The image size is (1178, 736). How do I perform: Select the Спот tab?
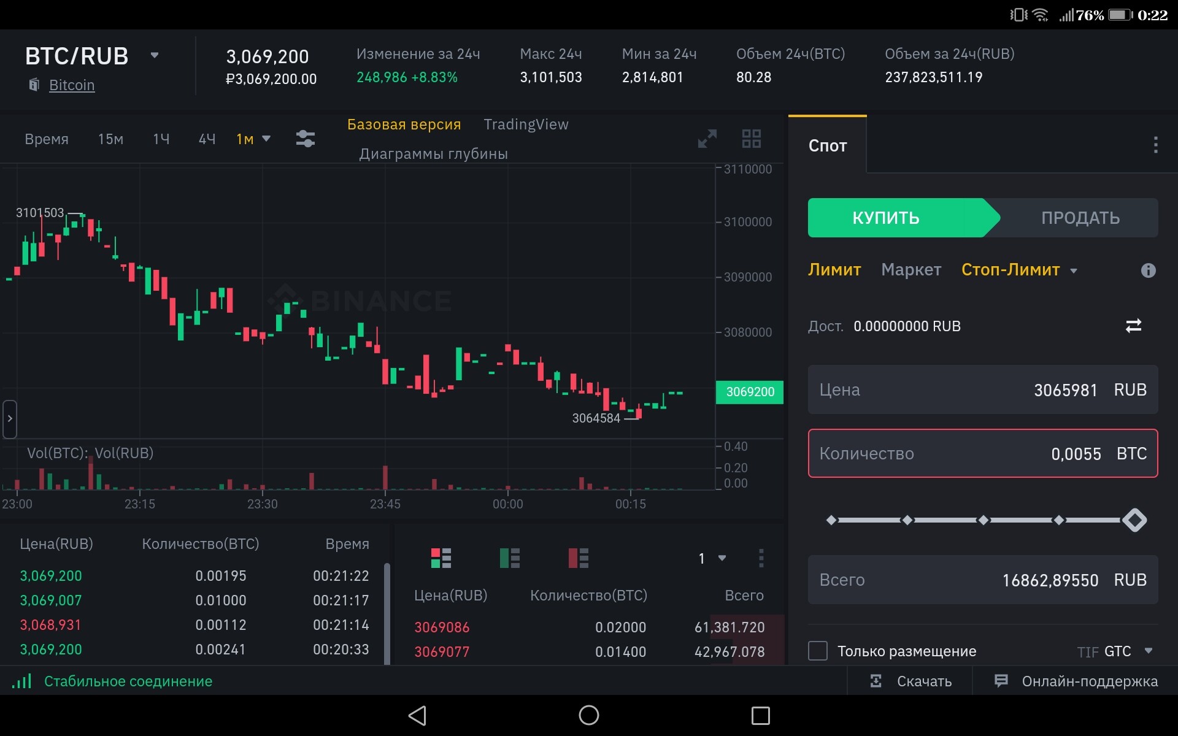828,145
